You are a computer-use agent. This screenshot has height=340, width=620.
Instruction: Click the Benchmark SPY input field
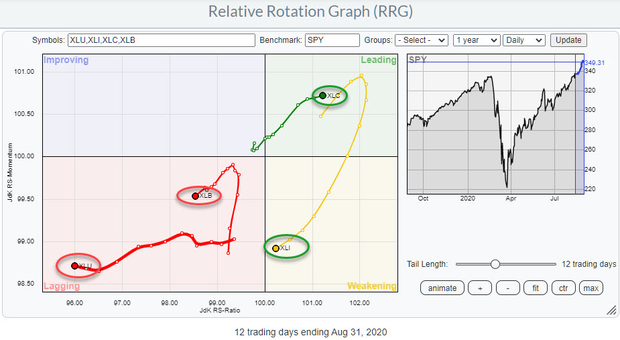[332, 40]
